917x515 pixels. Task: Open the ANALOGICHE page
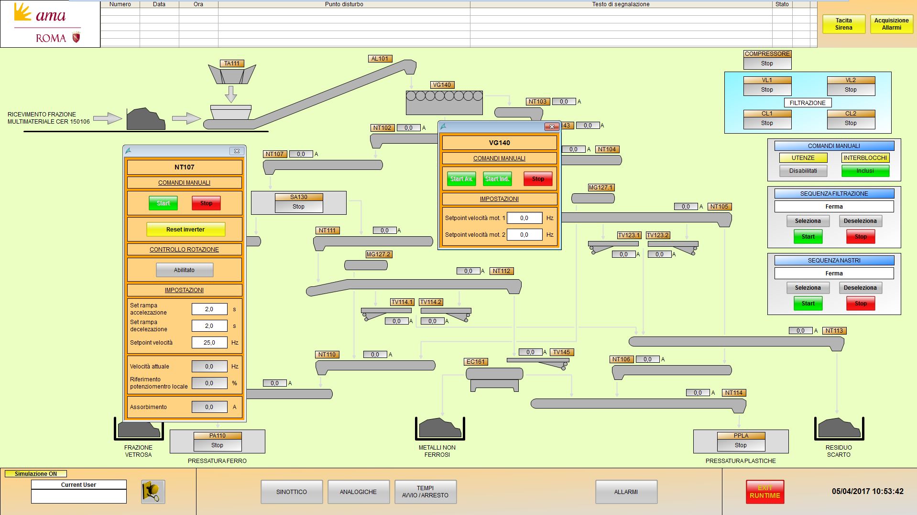pos(358,492)
